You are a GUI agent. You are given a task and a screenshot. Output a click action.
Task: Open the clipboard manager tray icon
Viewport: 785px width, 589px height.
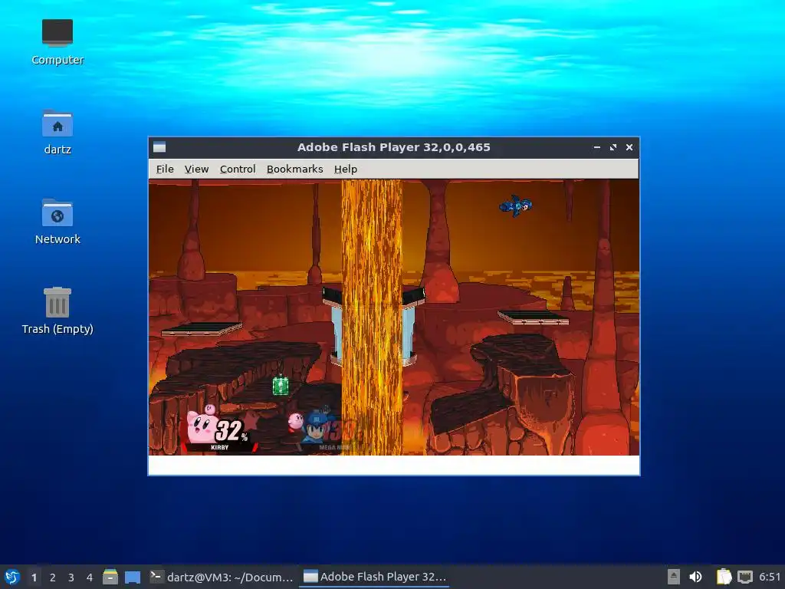tap(724, 577)
